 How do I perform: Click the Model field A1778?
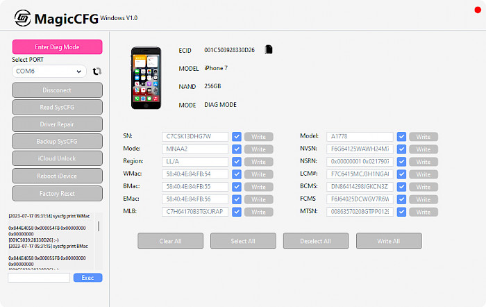pyautogui.click(x=360, y=136)
